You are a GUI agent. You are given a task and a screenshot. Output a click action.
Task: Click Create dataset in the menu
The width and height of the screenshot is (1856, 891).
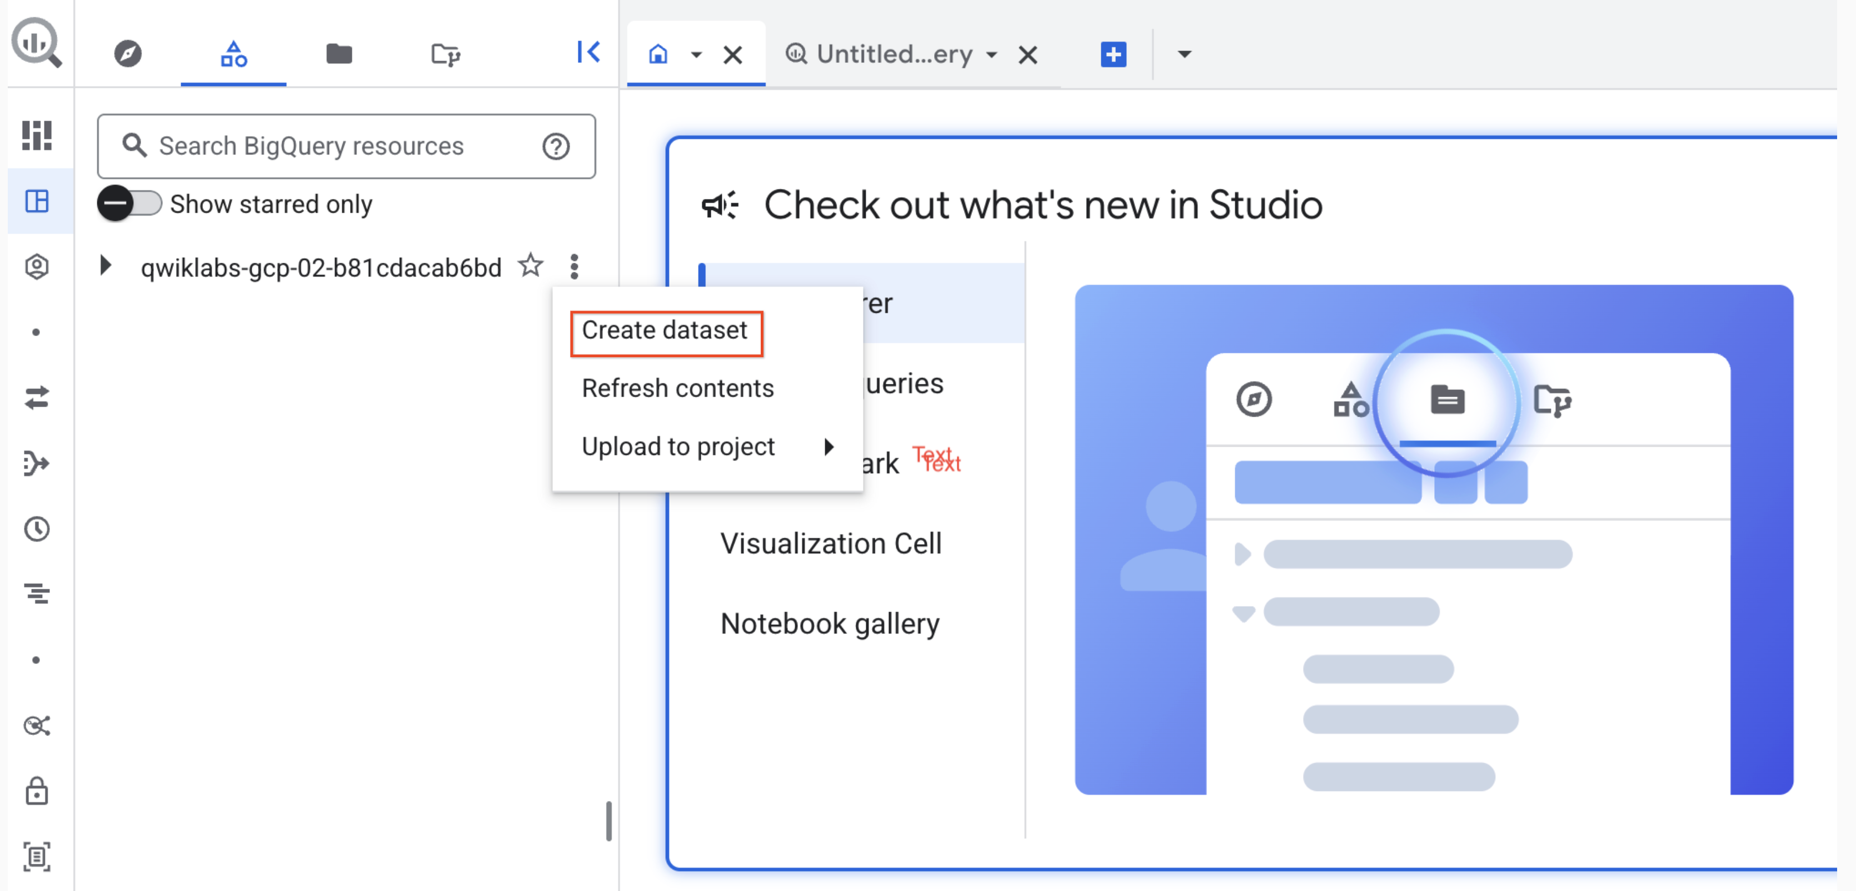point(665,331)
